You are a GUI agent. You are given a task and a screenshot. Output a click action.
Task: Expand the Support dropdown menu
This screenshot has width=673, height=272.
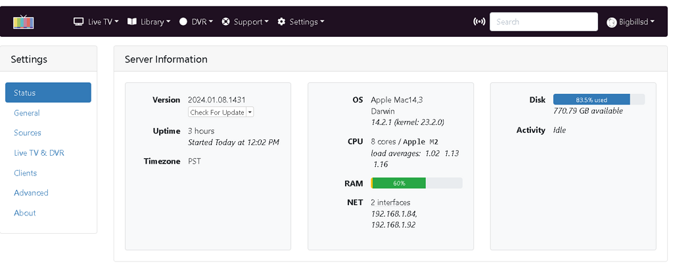click(x=245, y=22)
